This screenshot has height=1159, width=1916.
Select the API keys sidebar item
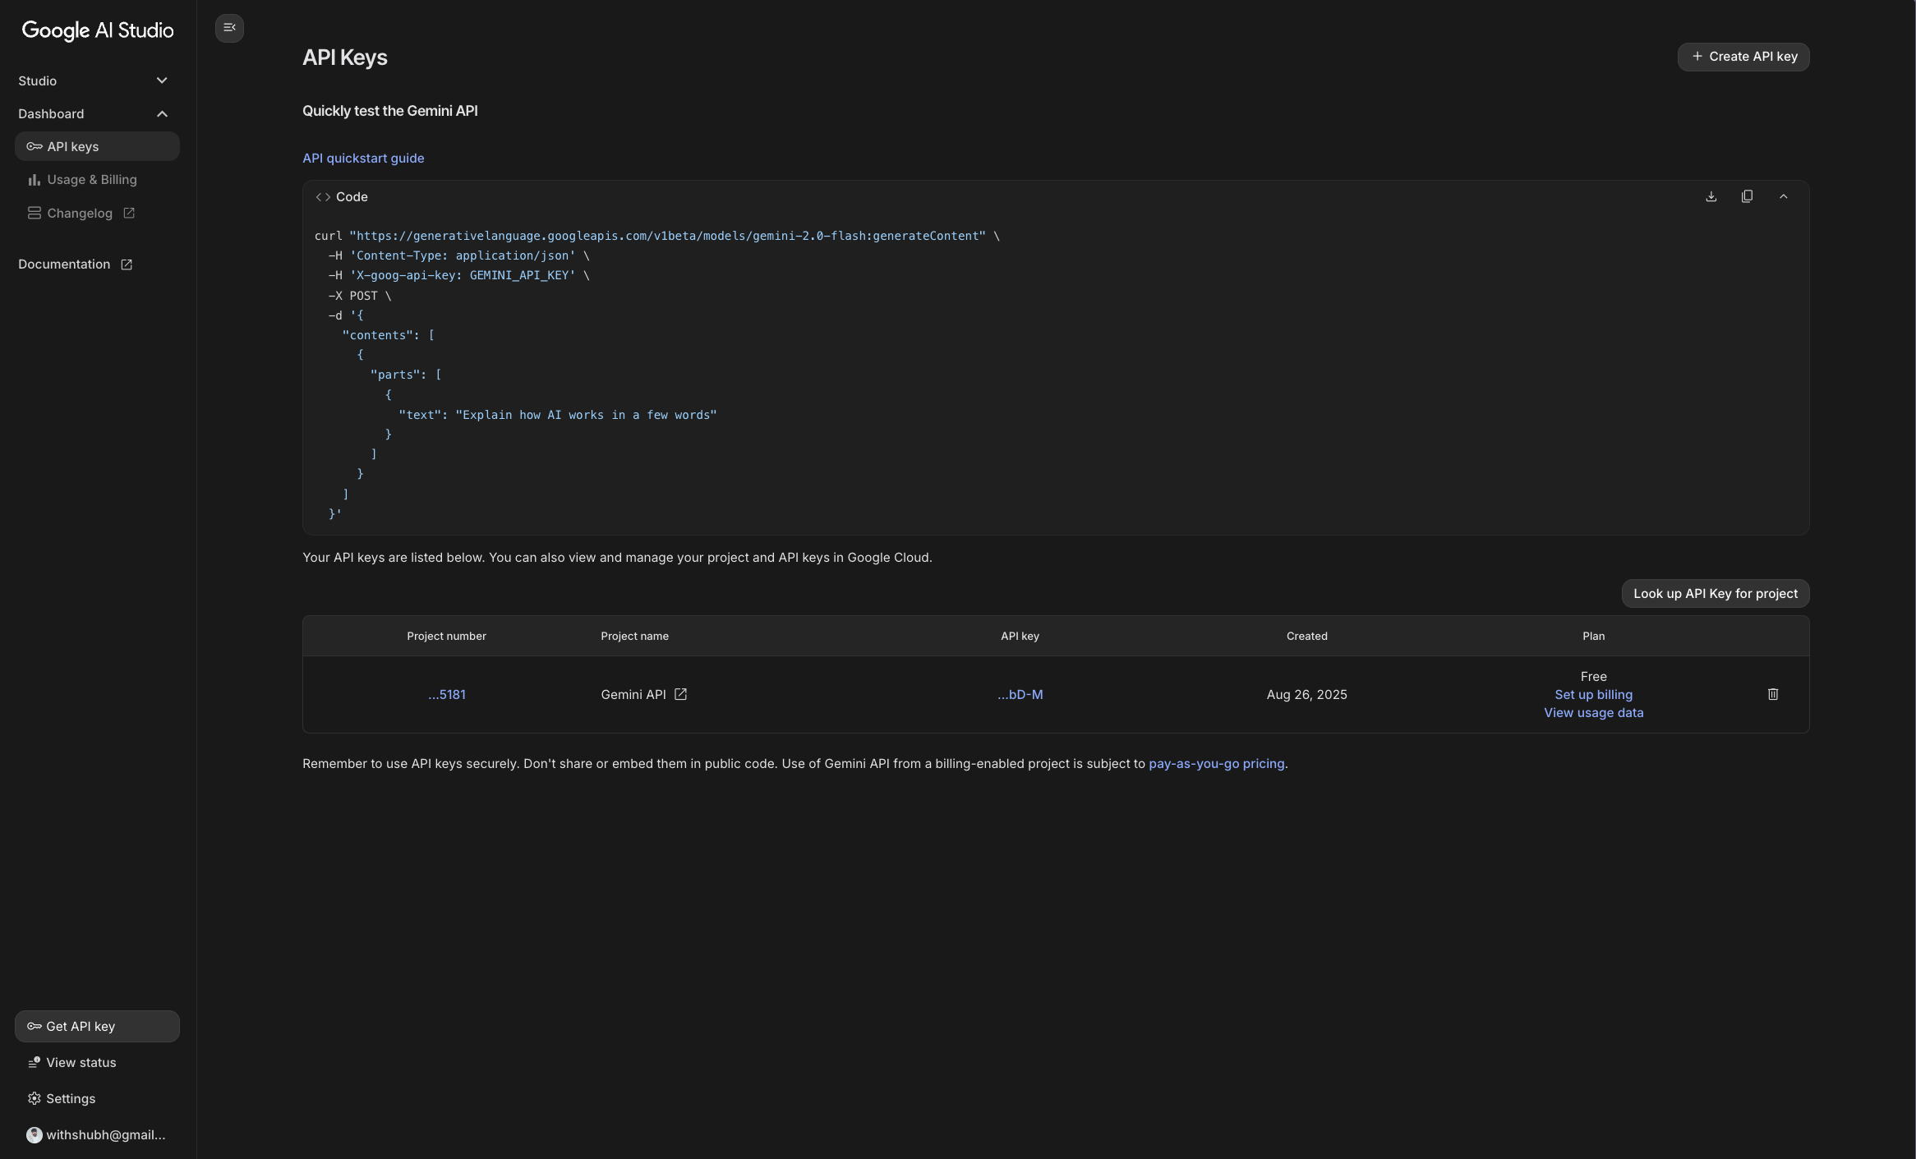click(73, 147)
